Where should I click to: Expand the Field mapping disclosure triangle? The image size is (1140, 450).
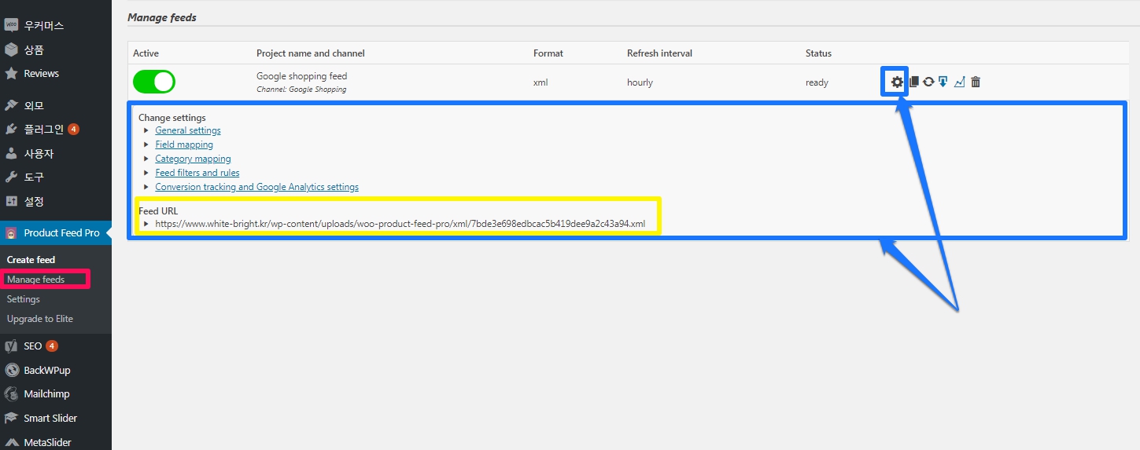tap(146, 145)
